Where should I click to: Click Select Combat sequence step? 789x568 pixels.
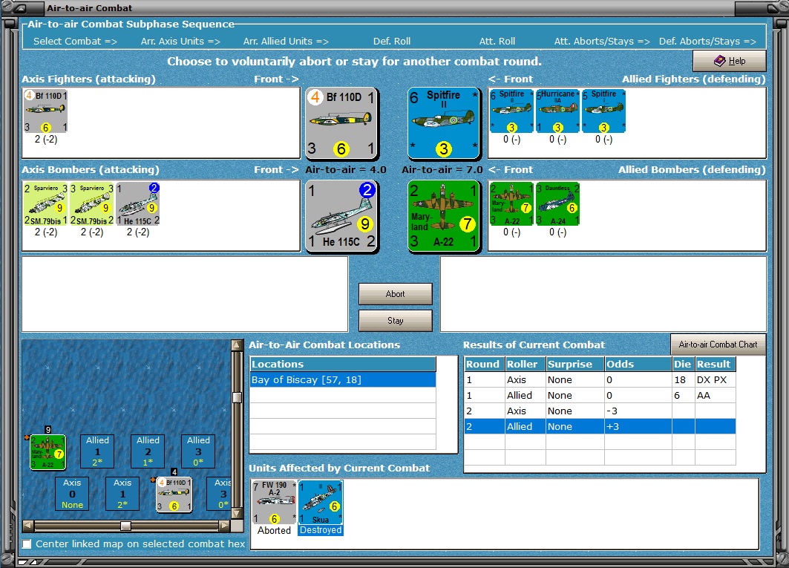(75, 42)
